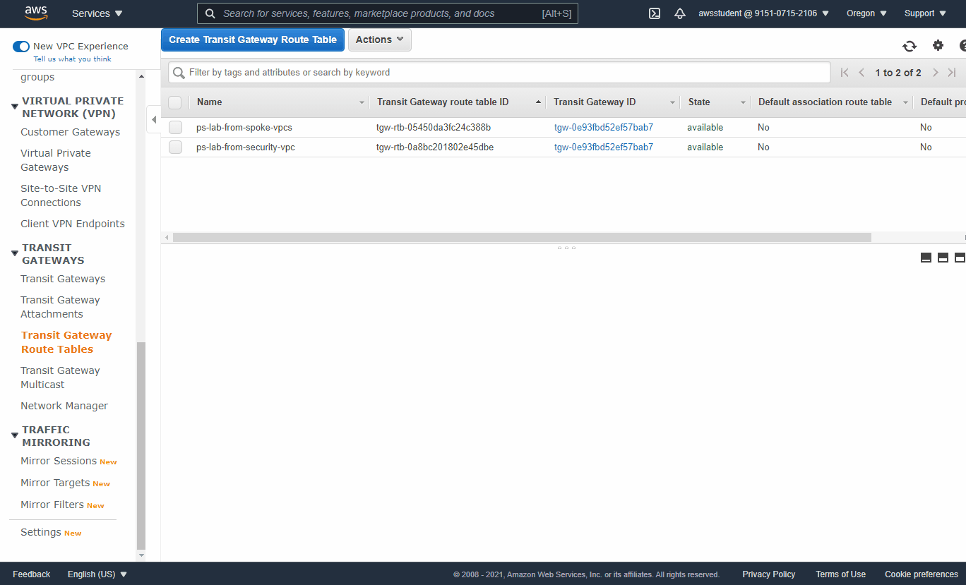Open Transit Gateway Multicast

point(60,378)
